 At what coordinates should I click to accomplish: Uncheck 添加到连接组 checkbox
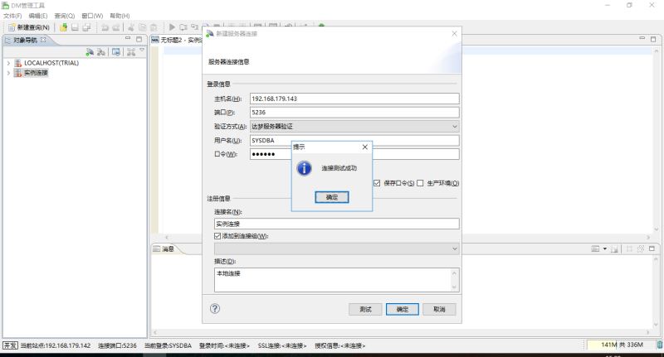pyautogui.click(x=217, y=236)
